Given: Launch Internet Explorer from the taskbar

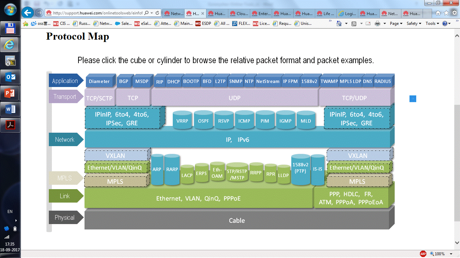Looking at the screenshot, I should click(x=10, y=45).
